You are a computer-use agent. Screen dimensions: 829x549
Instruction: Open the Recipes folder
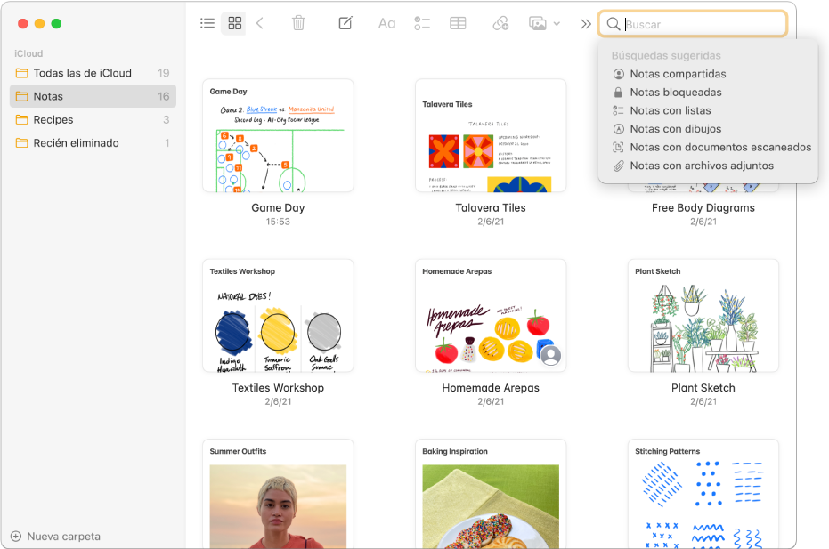click(93, 119)
